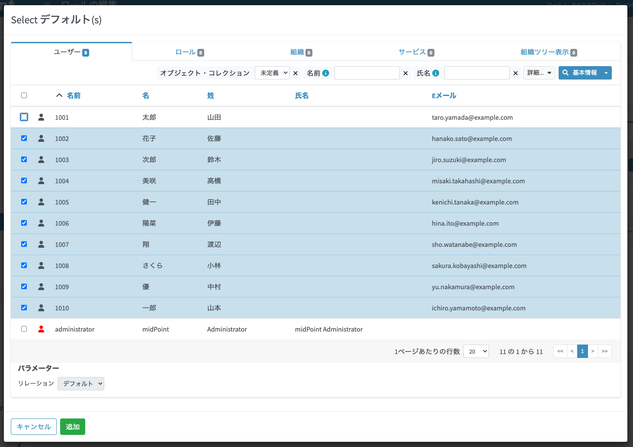Click the user icon in row 1004
Screen dimensions: 633x447
41,181
